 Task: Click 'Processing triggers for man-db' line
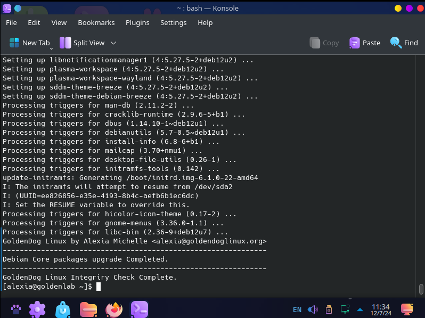tap(98, 105)
